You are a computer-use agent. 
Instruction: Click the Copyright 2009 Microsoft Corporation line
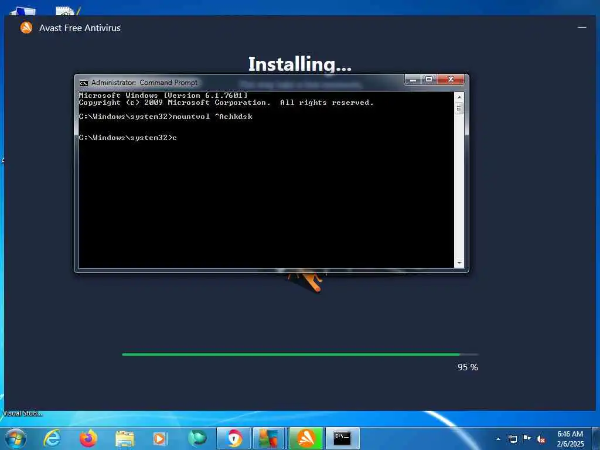(x=226, y=103)
